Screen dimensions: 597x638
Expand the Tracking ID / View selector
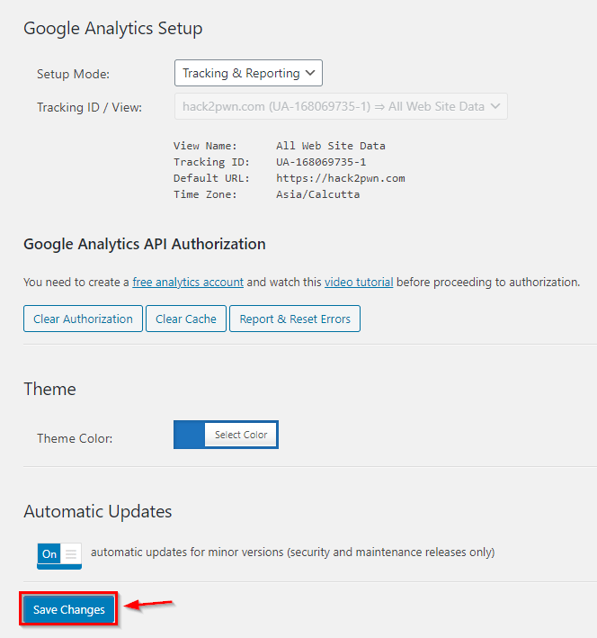tap(340, 106)
